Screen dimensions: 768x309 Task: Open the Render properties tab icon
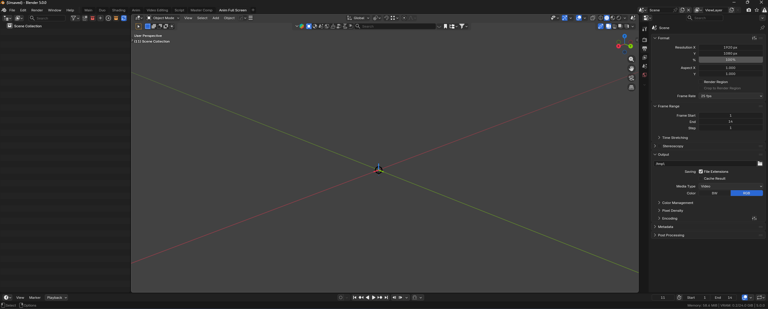pyautogui.click(x=644, y=40)
